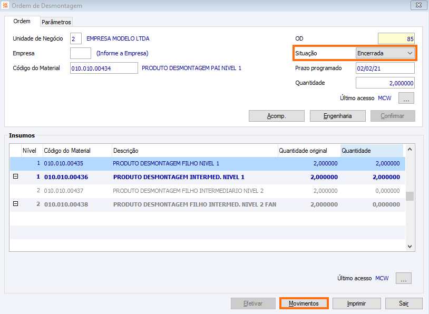Click the Engenharia button
Screen dimensions: 429x314
(337, 116)
